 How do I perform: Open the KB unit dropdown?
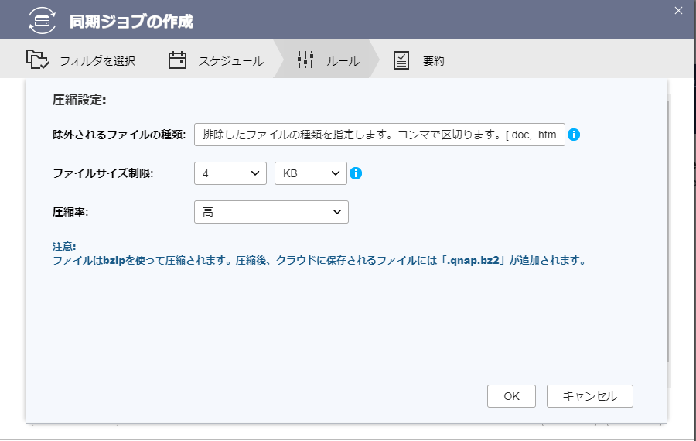point(310,173)
